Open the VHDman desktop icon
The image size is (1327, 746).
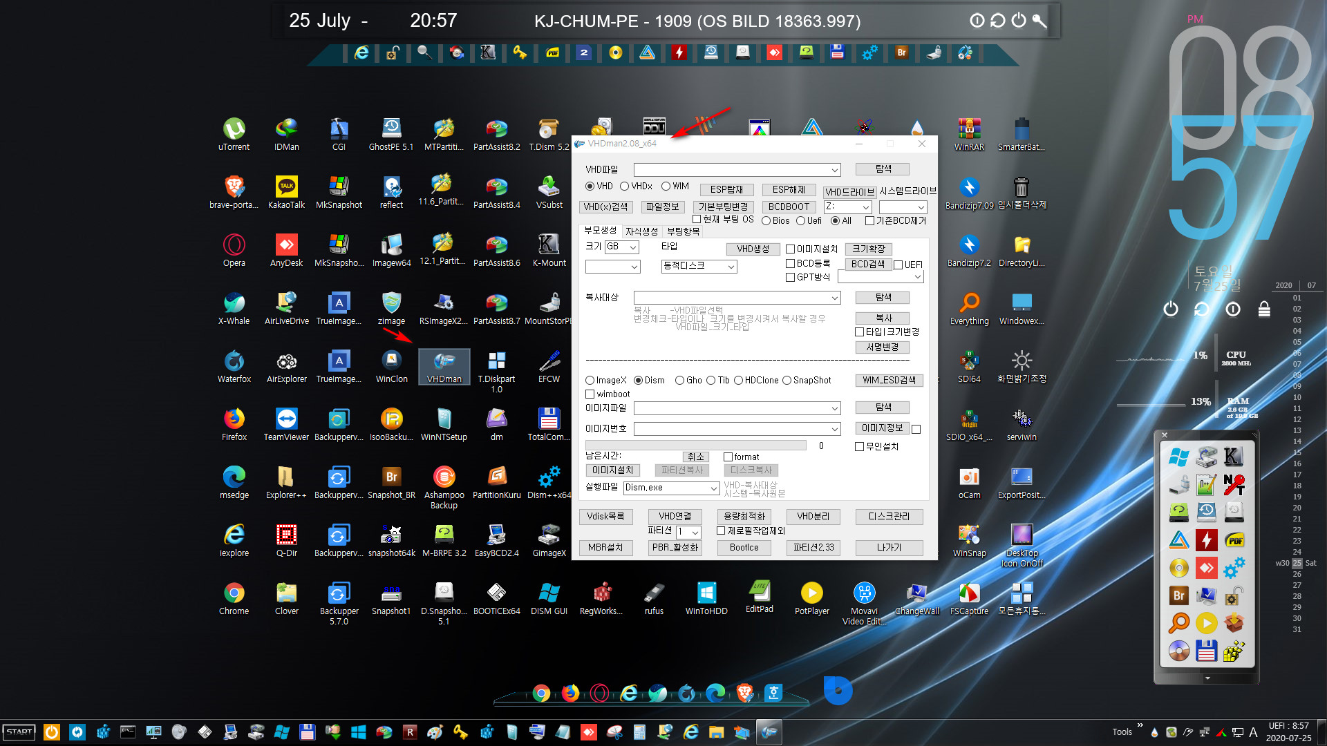pos(444,366)
